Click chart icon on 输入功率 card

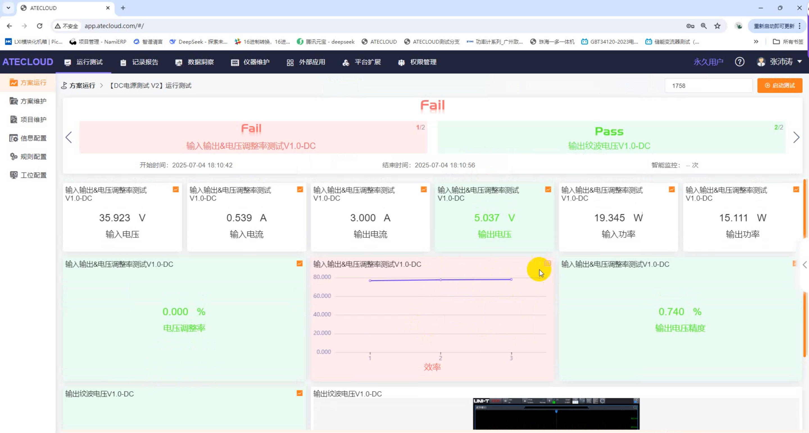pos(672,189)
